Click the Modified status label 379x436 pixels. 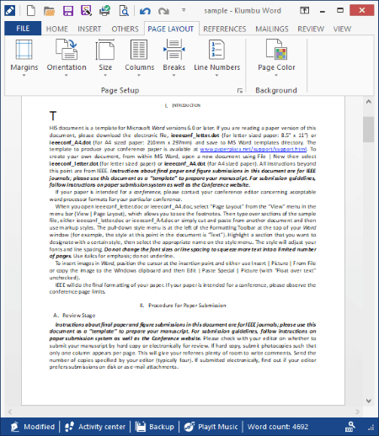40,427
